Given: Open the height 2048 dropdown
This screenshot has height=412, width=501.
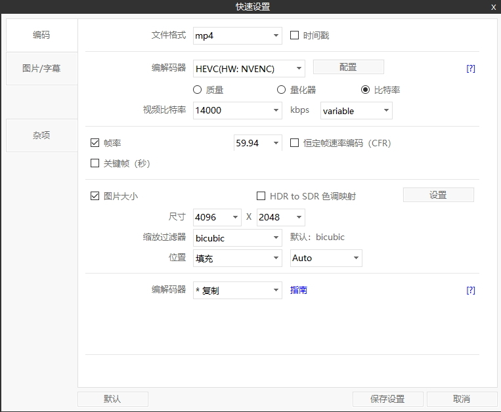Looking at the screenshot, I should [281, 217].
